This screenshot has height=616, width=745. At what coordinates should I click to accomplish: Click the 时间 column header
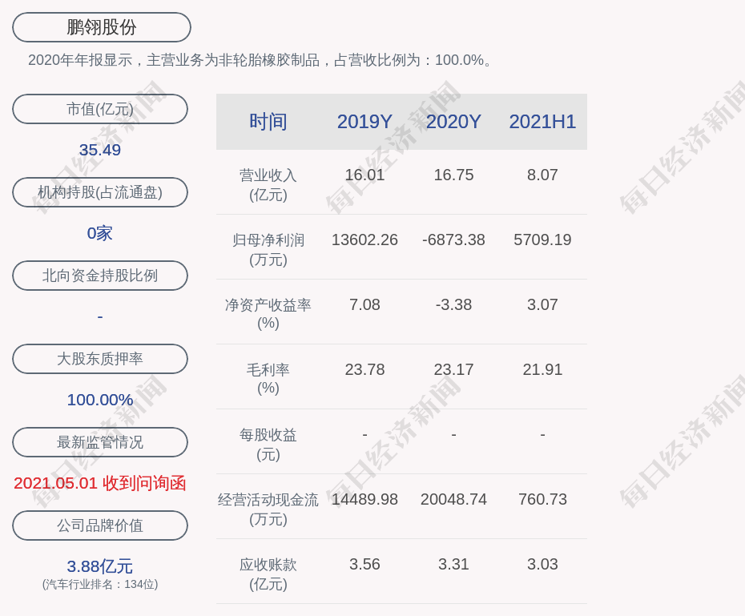tap(268, 122)
